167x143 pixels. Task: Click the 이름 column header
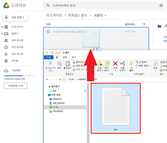(x=48, y=24)
